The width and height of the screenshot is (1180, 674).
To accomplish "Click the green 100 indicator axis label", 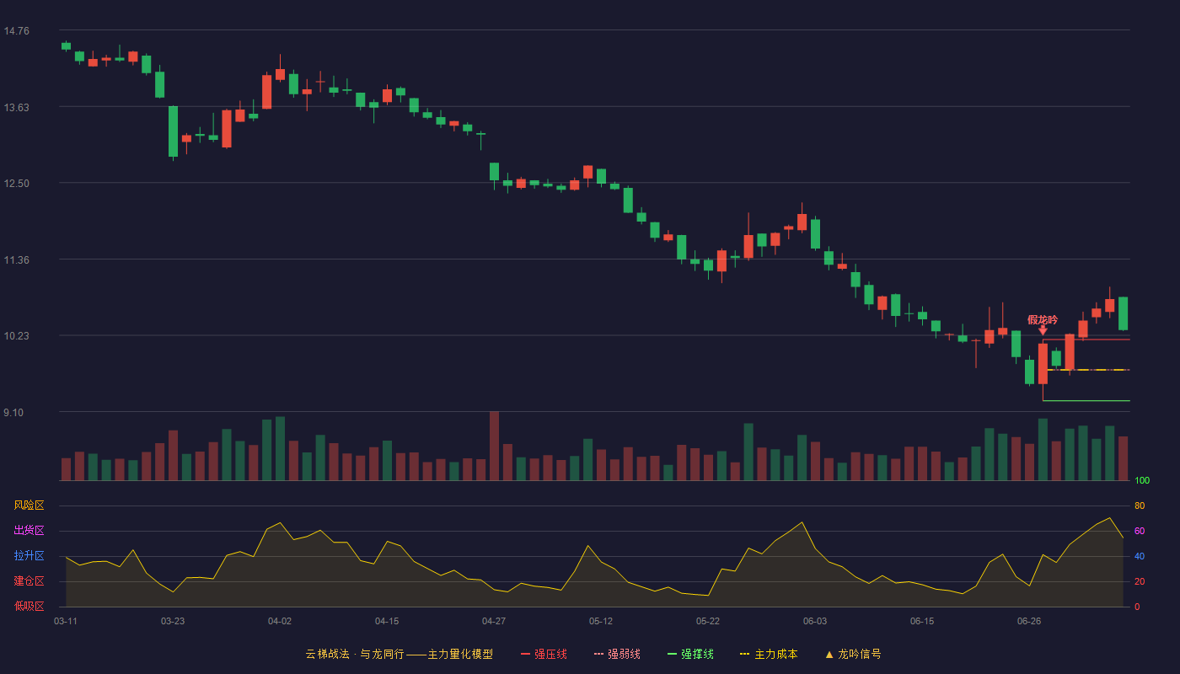I will (1142, 481).
